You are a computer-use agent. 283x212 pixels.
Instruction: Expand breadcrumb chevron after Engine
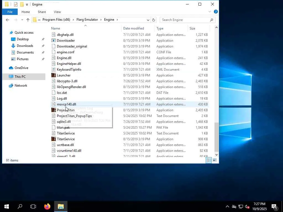tap(117, 20)
